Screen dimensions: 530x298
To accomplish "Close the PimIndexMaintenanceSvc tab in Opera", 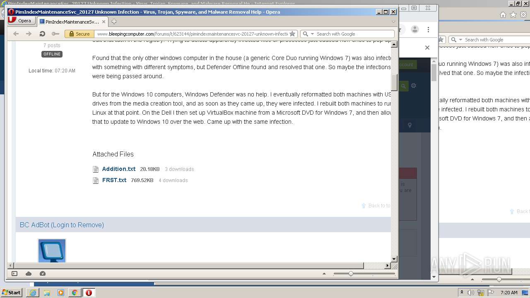I will point(104,22).
